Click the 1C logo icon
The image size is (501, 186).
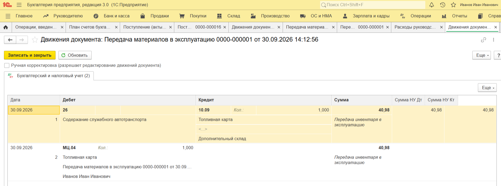tap(7, 5)
